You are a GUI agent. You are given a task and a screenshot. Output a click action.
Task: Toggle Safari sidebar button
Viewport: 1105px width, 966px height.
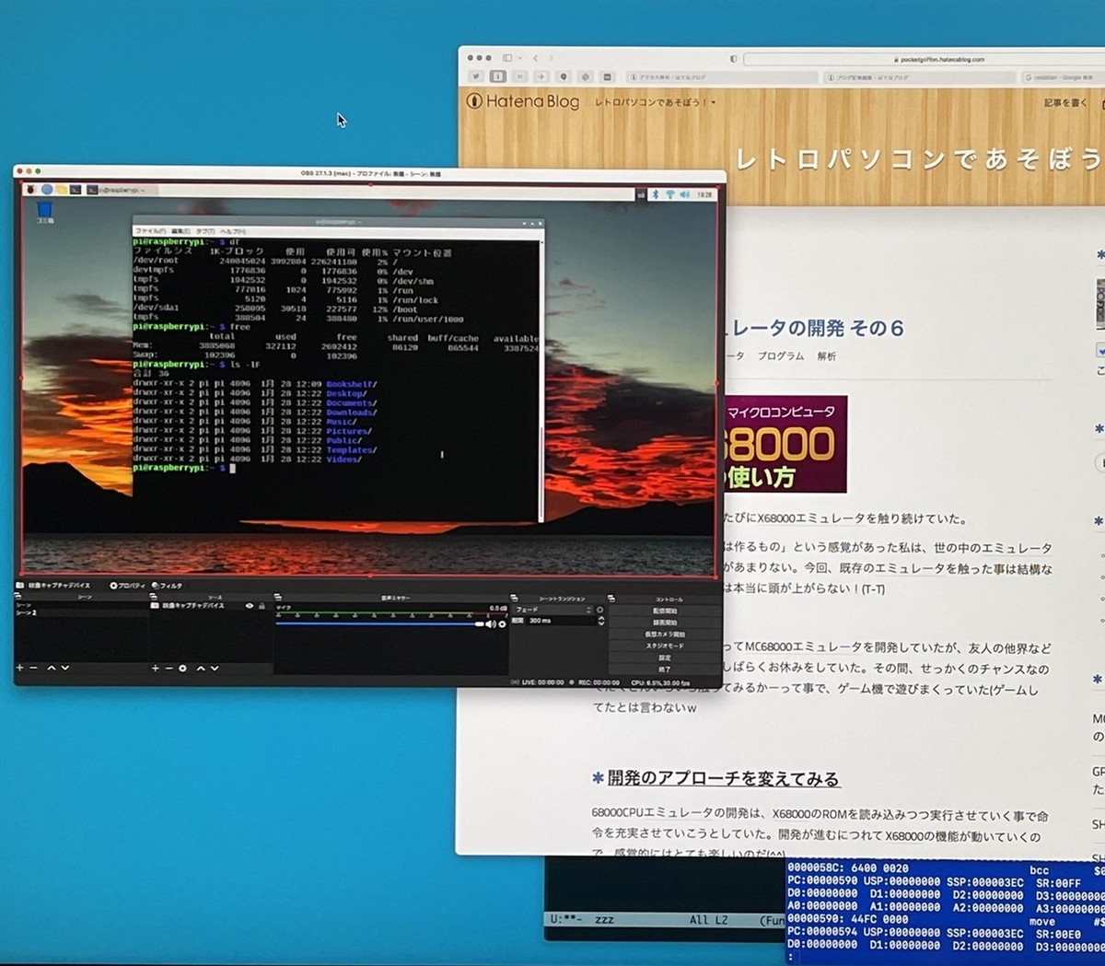click(x=508, y=58)
